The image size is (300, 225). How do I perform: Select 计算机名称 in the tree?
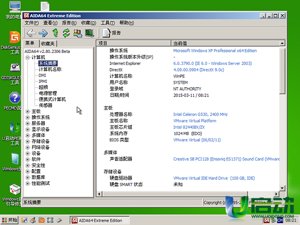(50, 69)
